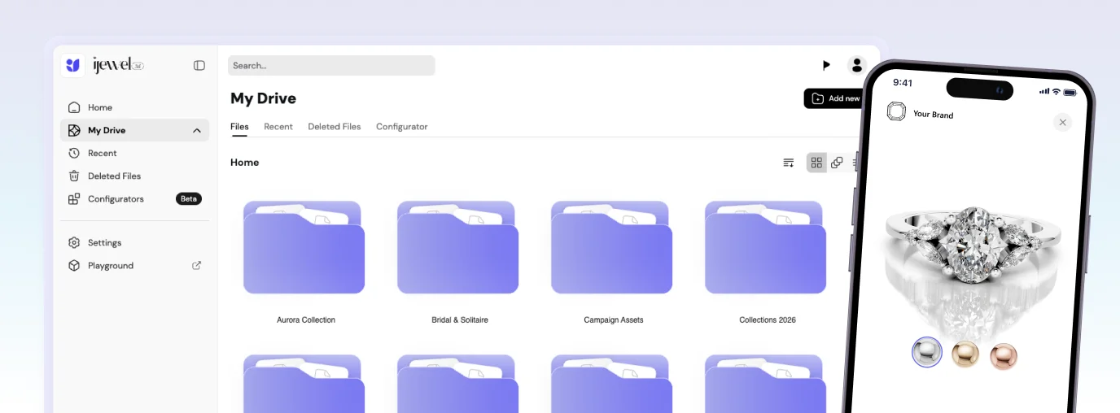Click the Your Brand text
1120x413 pixels.
(933, 115)
